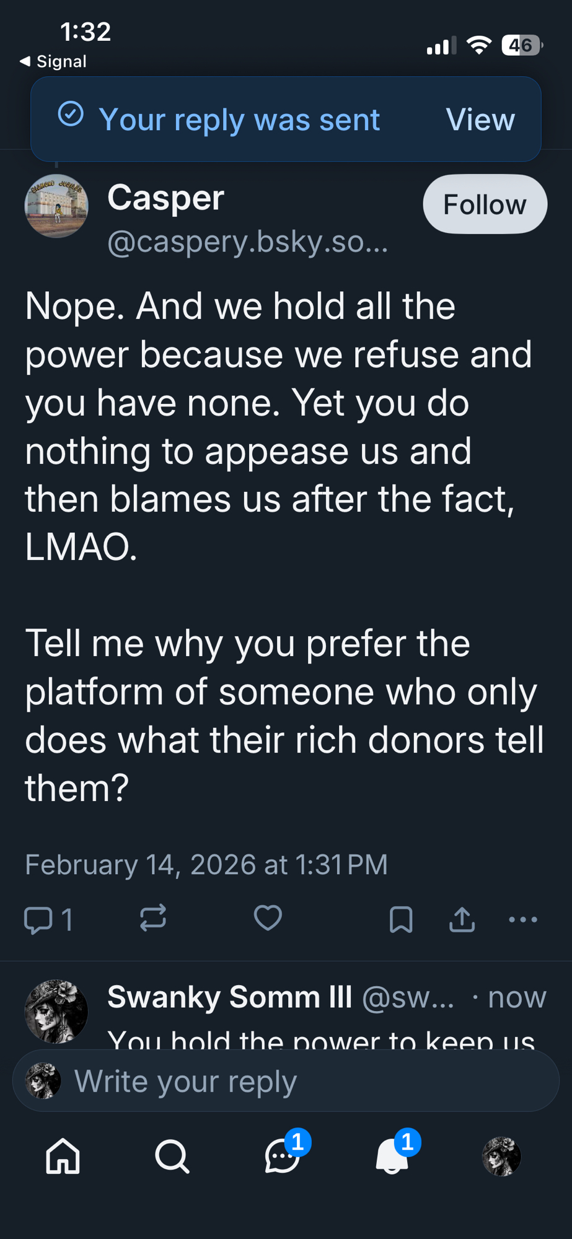Open the Notifications bell tab
The image size is (572, 1239).
[x=392, y=1157]
